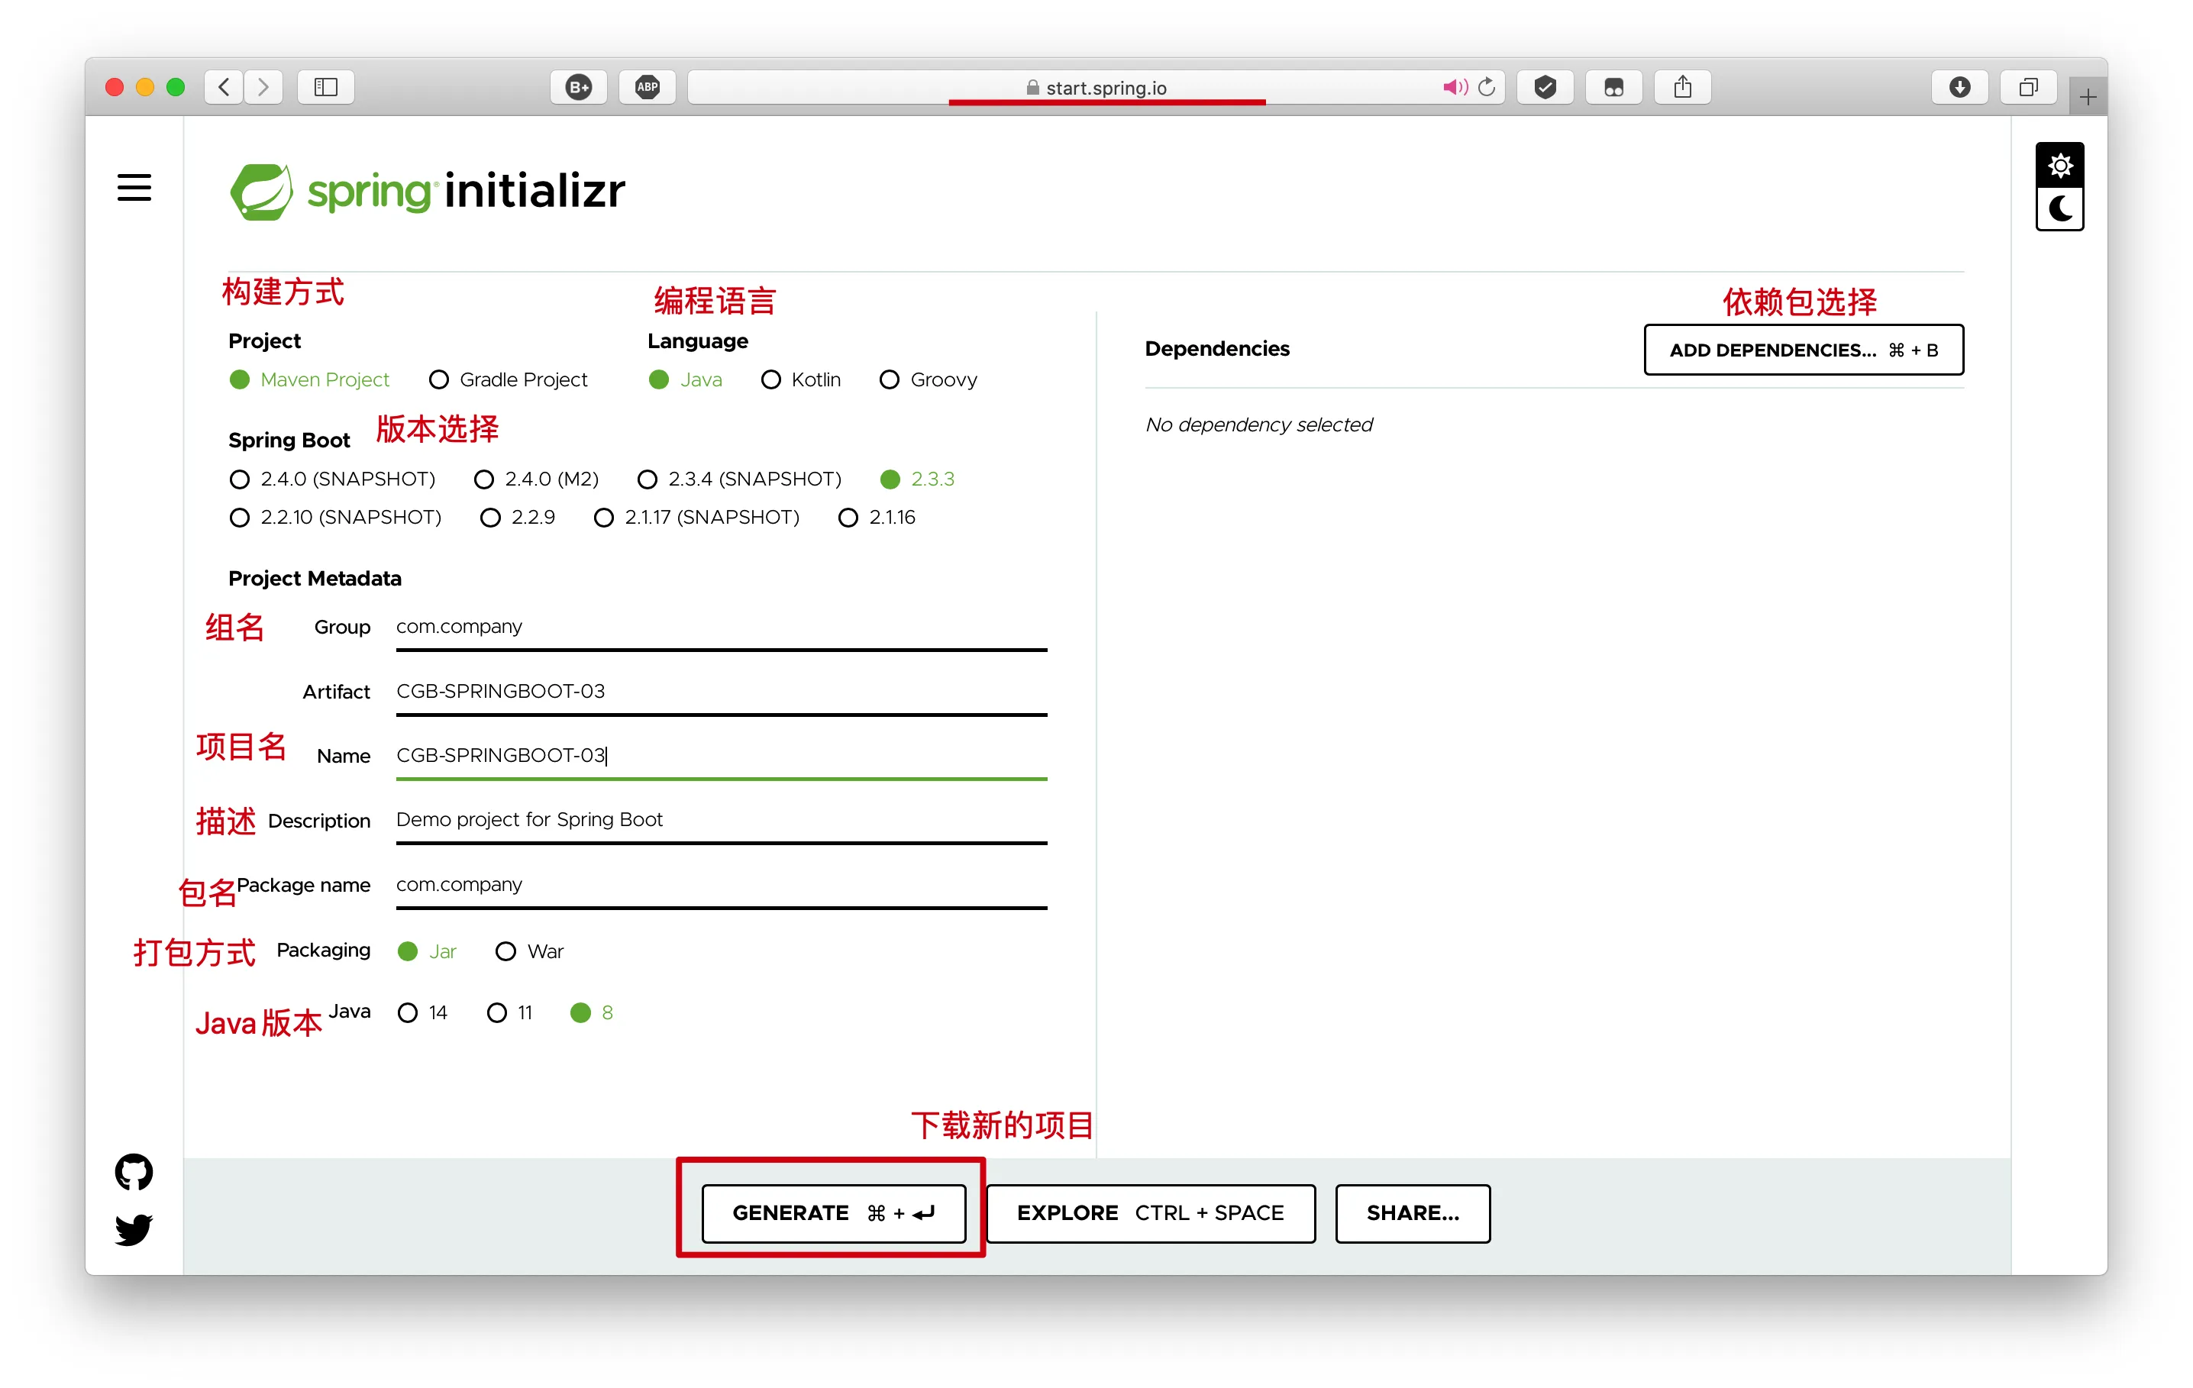Viewport: 2193px width, 1388px height.
Task: Choose Kotlin as the language
Action: pos(800,379)
